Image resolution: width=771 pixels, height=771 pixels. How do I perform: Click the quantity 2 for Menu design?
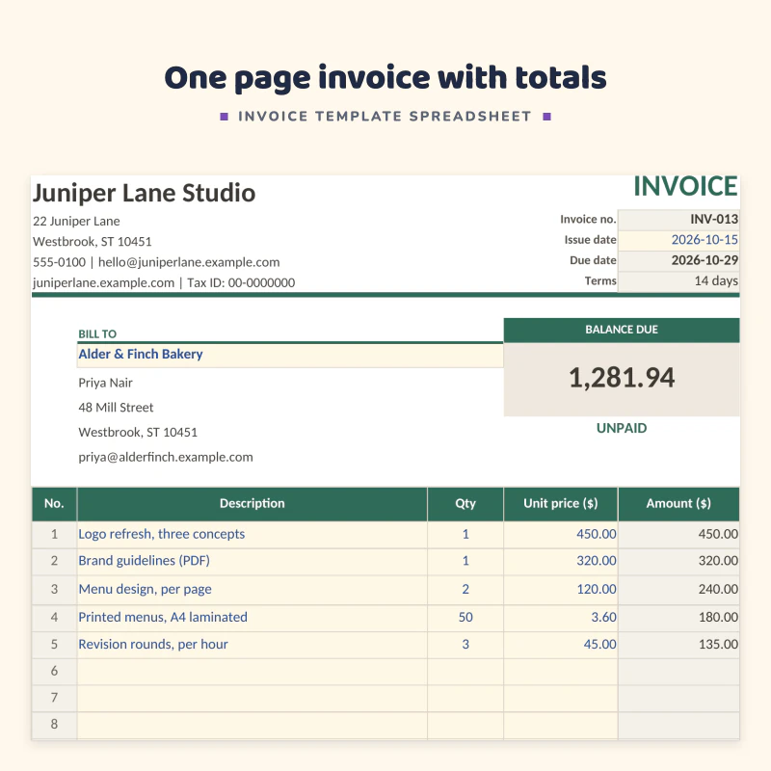(x=465, y=590)
